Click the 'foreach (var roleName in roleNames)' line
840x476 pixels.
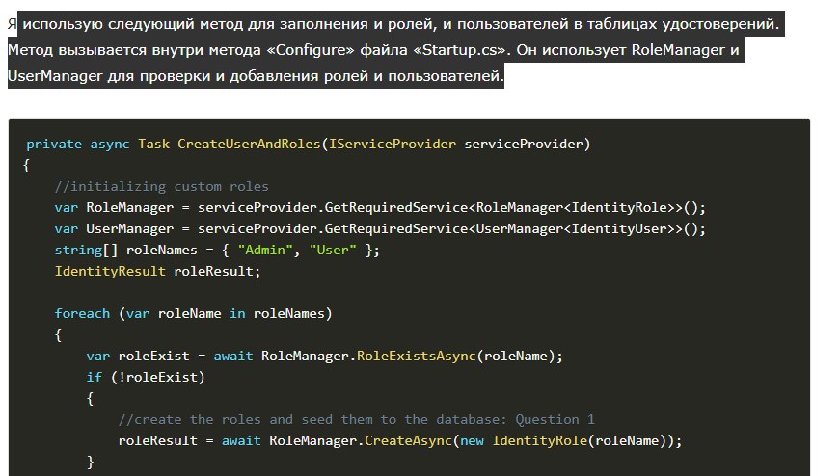coord(193,314)
